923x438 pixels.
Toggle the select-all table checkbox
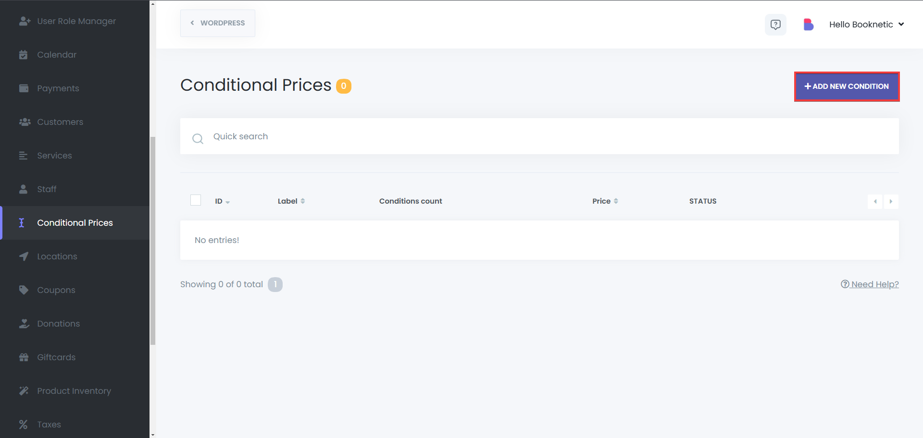coord(196,200)
